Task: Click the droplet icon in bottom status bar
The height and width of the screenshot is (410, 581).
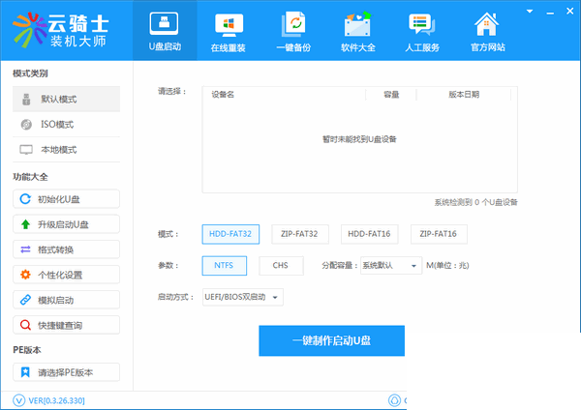Action: [394, 400]
